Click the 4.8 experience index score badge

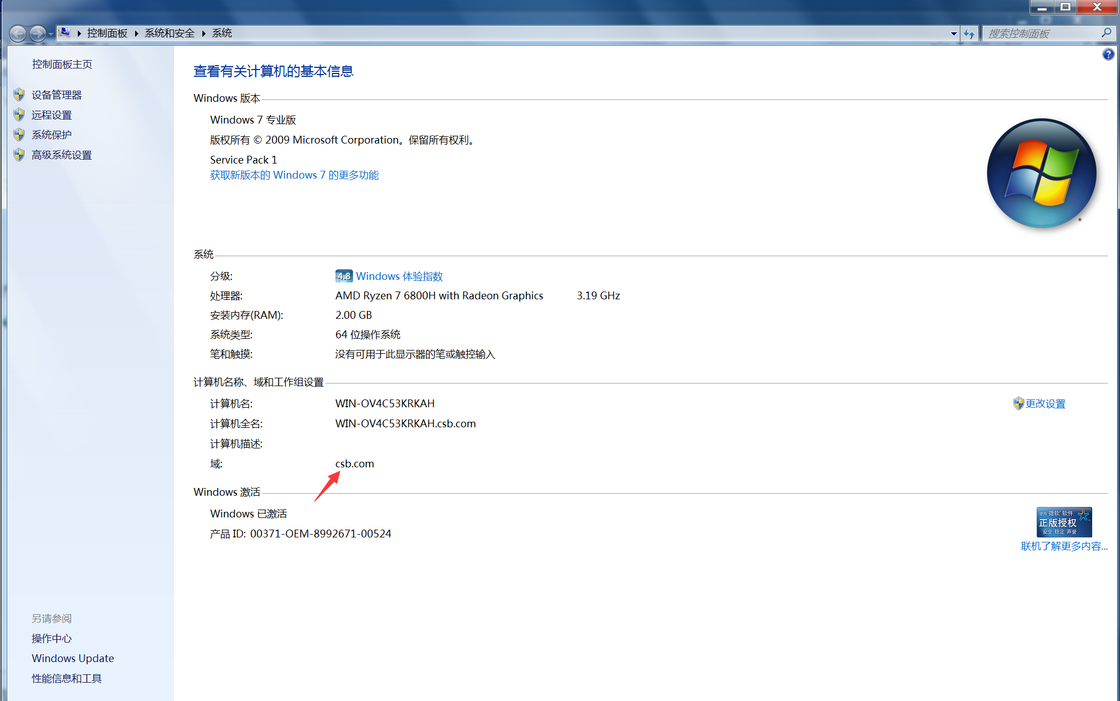tap(344, 276)
